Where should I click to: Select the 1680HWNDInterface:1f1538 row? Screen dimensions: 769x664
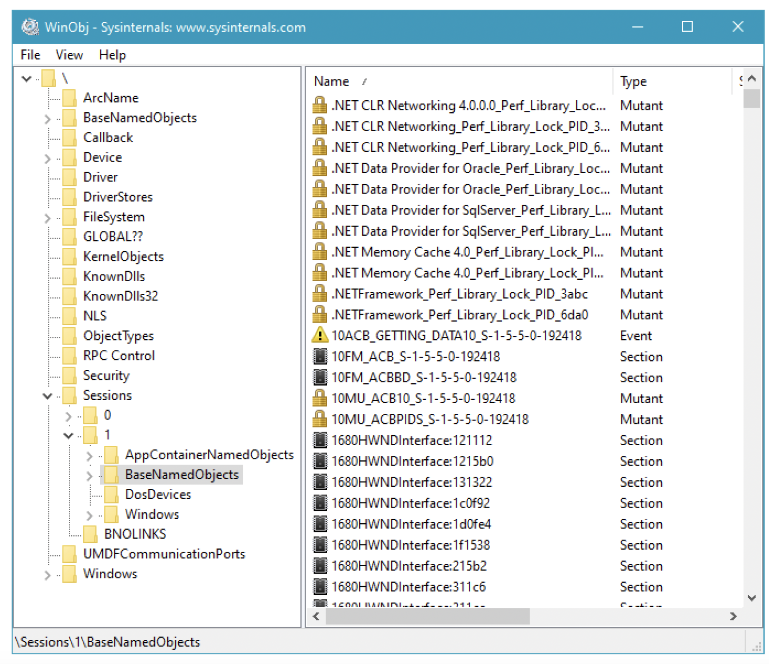click(524, 545)
